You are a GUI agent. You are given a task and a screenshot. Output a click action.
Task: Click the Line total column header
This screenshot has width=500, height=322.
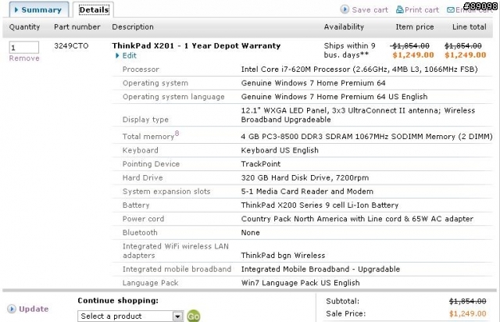point(469,27)
